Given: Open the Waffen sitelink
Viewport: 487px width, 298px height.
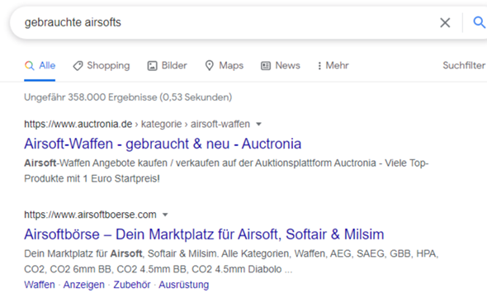Looking at the screenshot, I should (x=40, y=285).
